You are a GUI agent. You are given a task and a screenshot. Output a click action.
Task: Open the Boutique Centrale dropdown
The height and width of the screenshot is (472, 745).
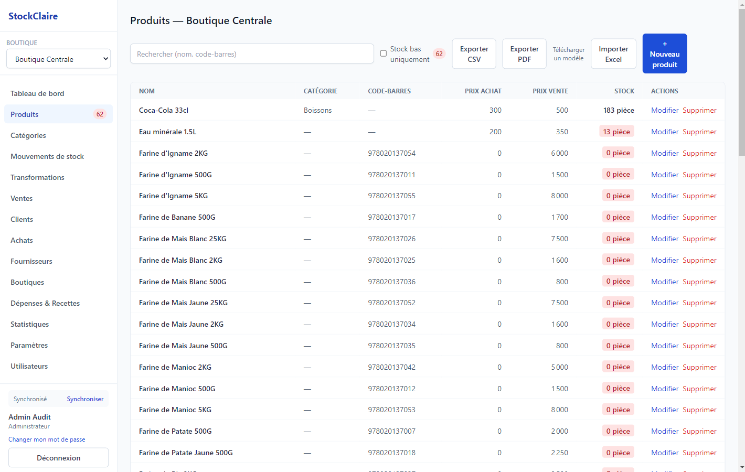coord(59,59)
